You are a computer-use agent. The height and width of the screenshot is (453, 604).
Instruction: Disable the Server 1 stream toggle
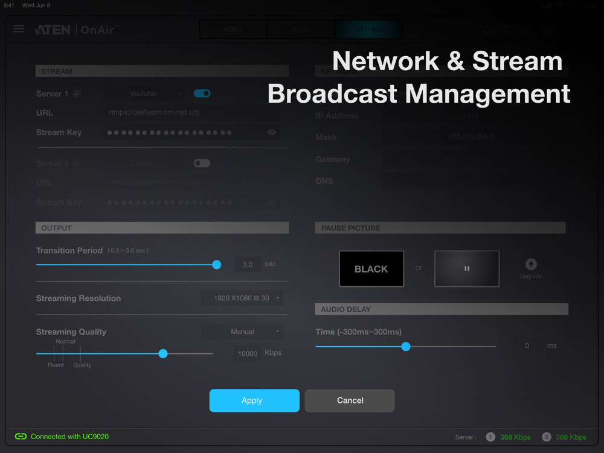202,93
